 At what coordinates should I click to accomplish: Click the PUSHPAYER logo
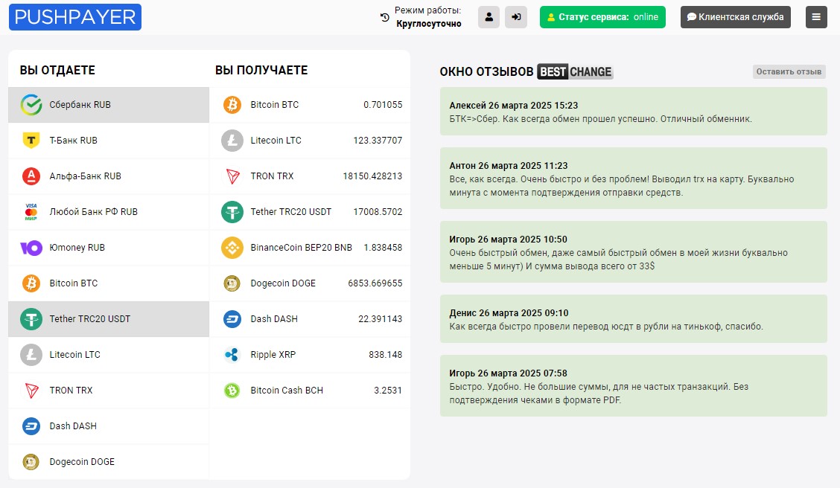[x=75, y=17]
